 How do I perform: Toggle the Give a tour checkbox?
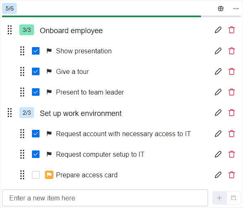point(36,71)
